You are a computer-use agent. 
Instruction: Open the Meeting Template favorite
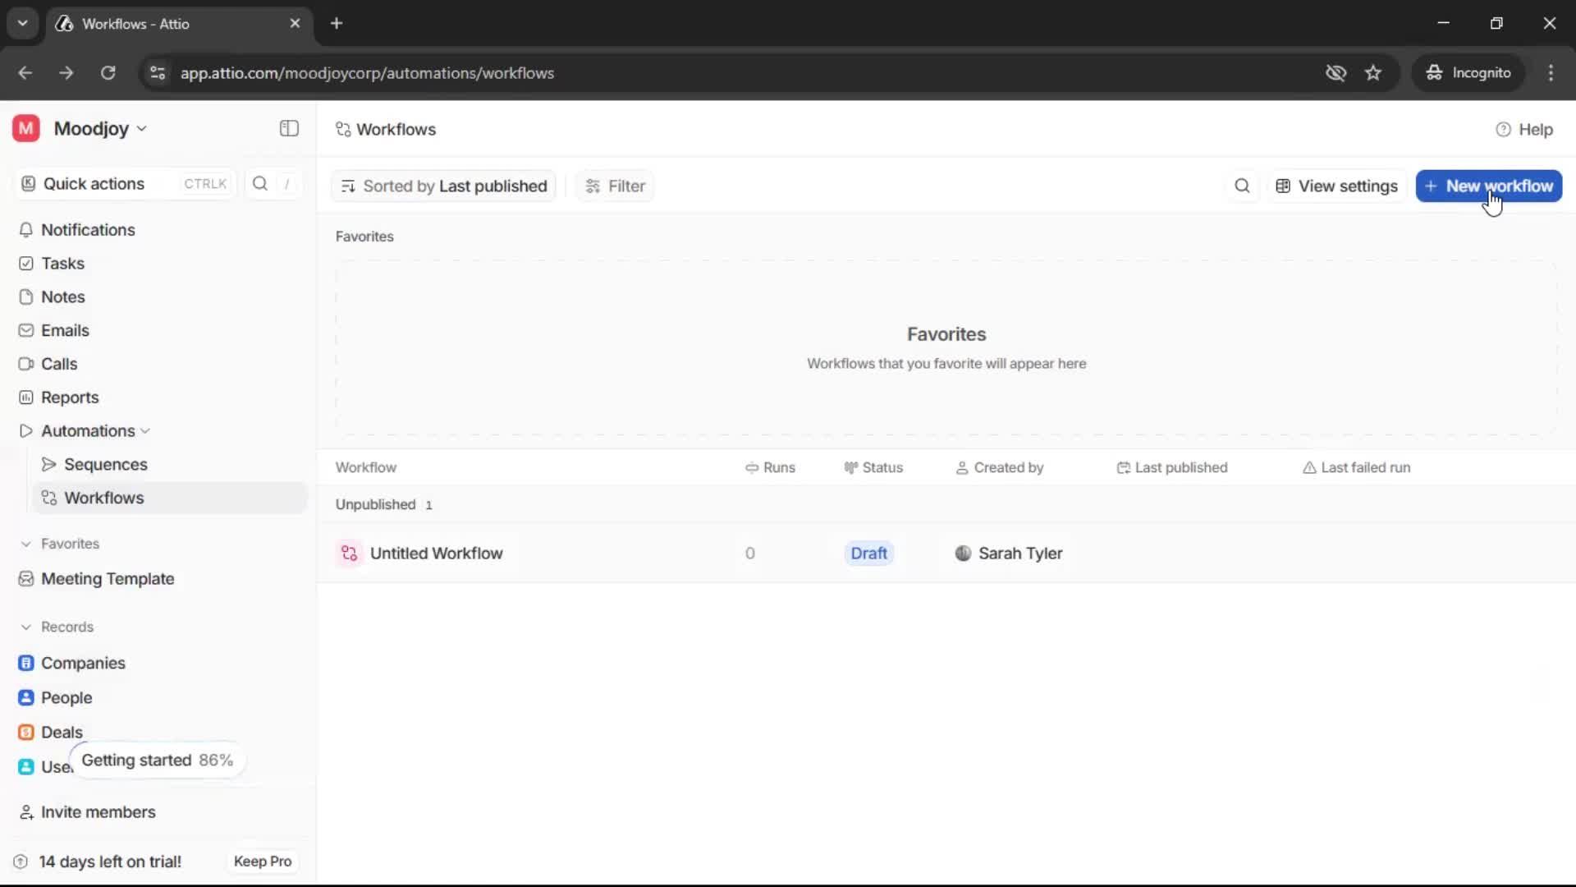click(x=108, y=579)
